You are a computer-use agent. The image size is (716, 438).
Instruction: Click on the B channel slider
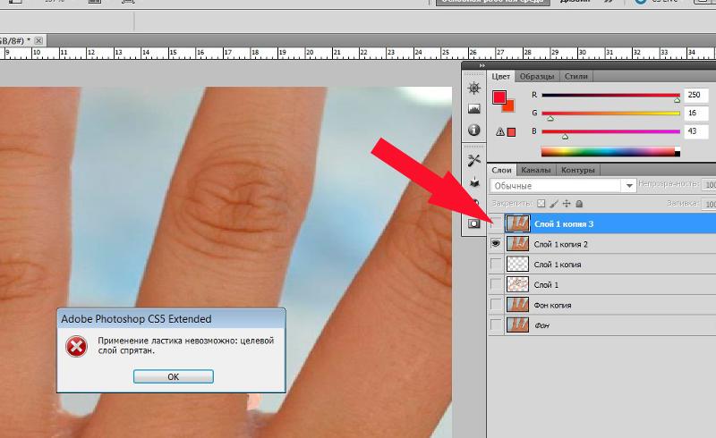(x=611, y=131)
